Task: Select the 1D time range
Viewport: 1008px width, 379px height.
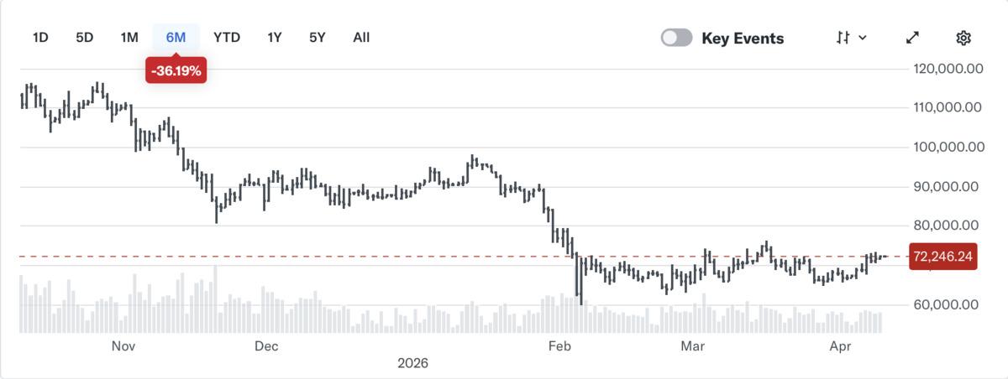Action: pos(40,37)
